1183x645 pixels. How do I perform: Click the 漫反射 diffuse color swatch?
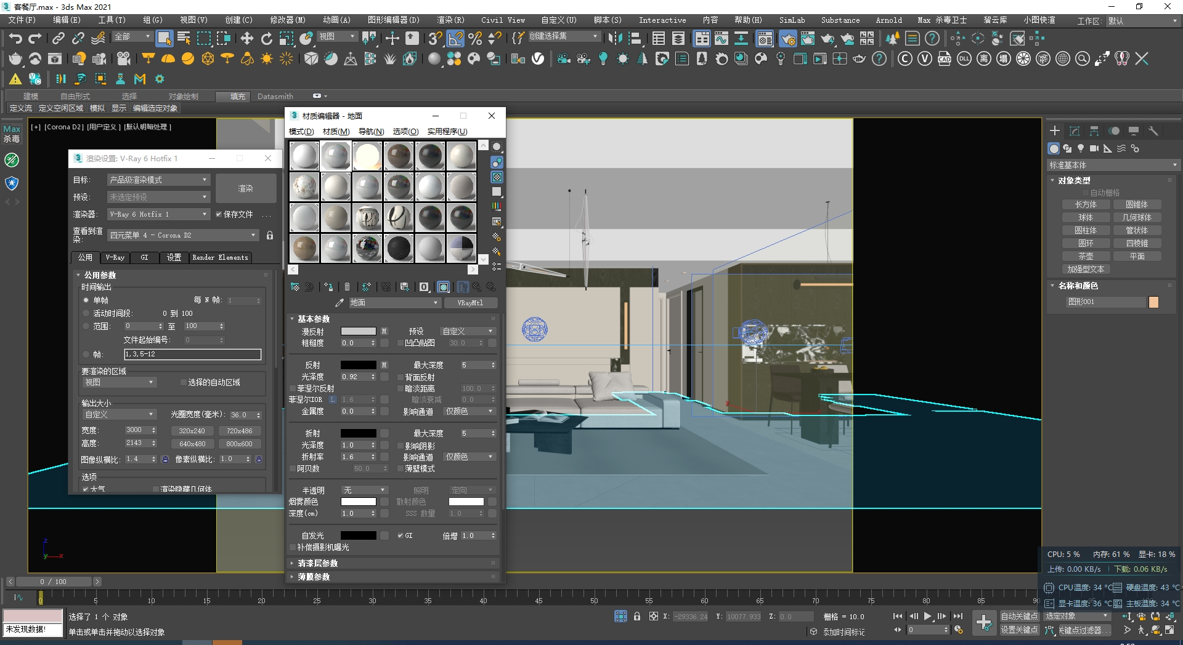click(358, 331)
